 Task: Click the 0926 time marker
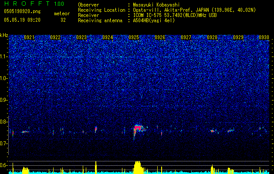(x=160, y=37)
